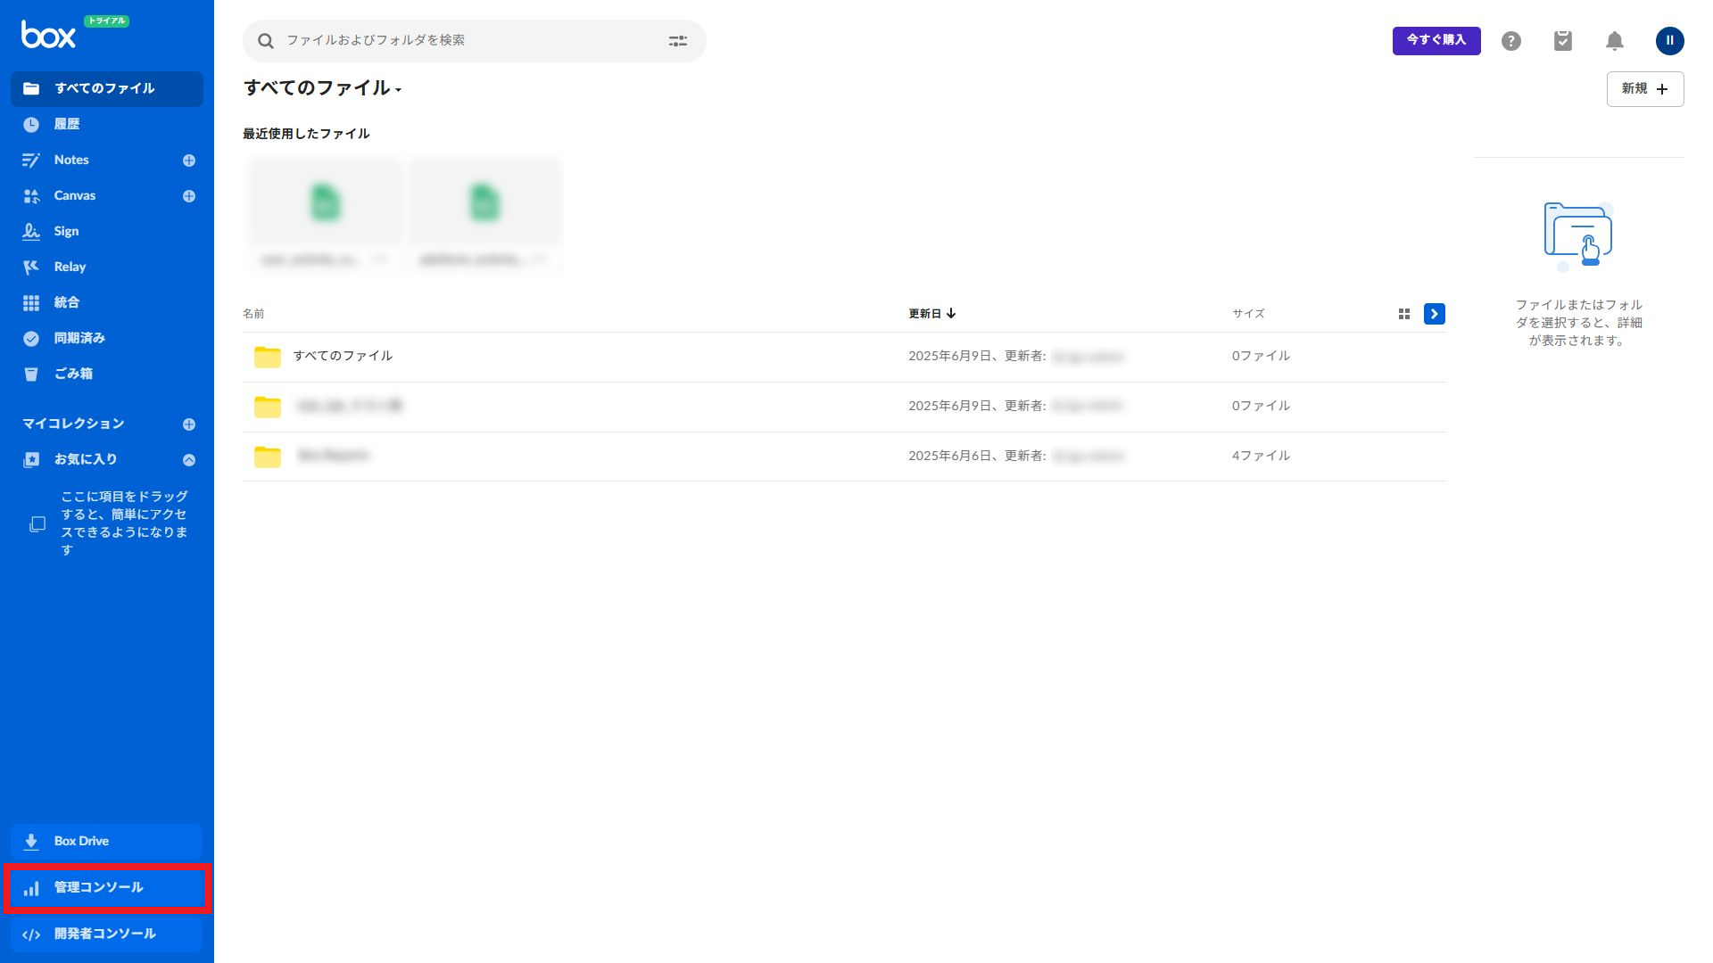Toggle the details sidebar arrow button
This screenshot has width=1713, height=963.
point(1434,314)
